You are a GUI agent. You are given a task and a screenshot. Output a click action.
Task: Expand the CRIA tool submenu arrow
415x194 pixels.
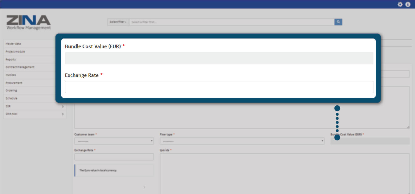tap(63, 114)
